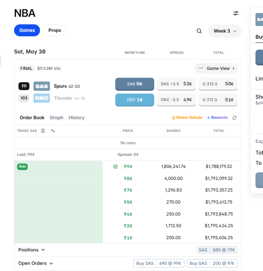Select OKC 1¢ moneyline button

135,100
